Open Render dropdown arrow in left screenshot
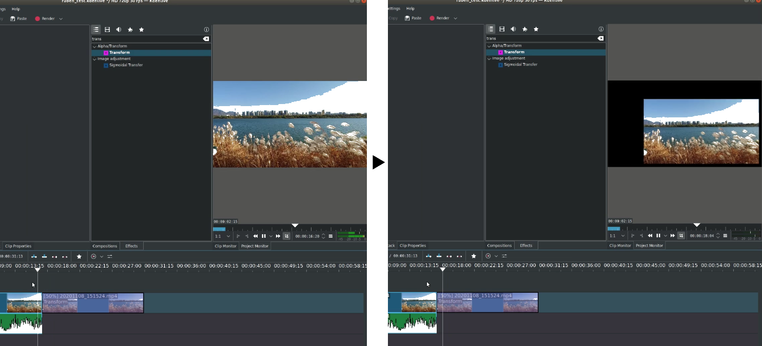Screen dimensions: 762x346 pos(61,19)
